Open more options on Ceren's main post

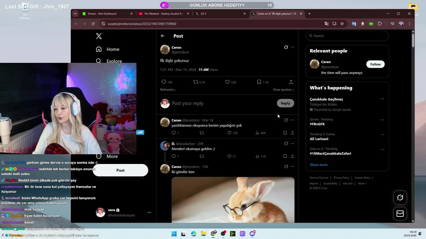[x=293, y=47]
